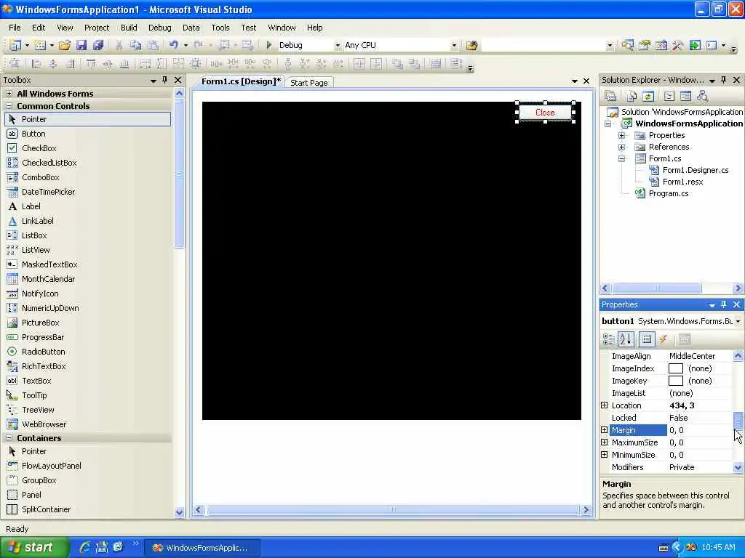Show Events lightning bolt in Properties
This screenshot has width=745, height=558.
coord(664,339)
